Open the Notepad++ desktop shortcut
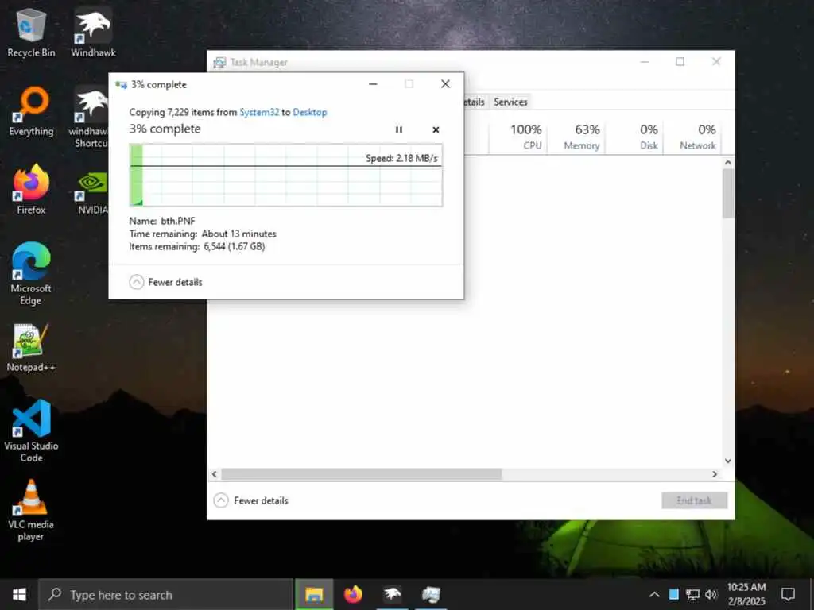The width and height of the screenshot is (814, 610). pos(31,348)
